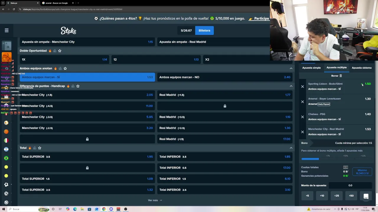Image resolution: width=378 pixels, height=212 pixels.
Task: Collapse the Total section
Action: (291, 148)
